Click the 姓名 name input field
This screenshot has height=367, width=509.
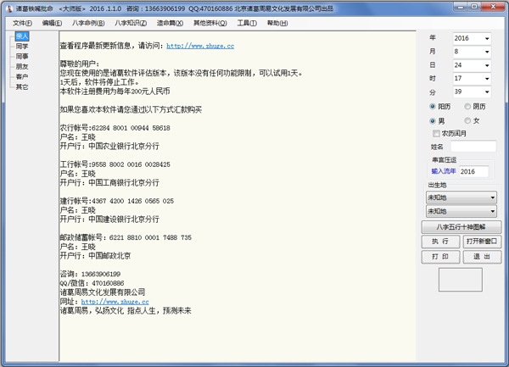(x=473, y=147)
